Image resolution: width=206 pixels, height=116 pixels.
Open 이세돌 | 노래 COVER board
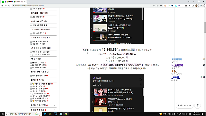pos(40,96)
